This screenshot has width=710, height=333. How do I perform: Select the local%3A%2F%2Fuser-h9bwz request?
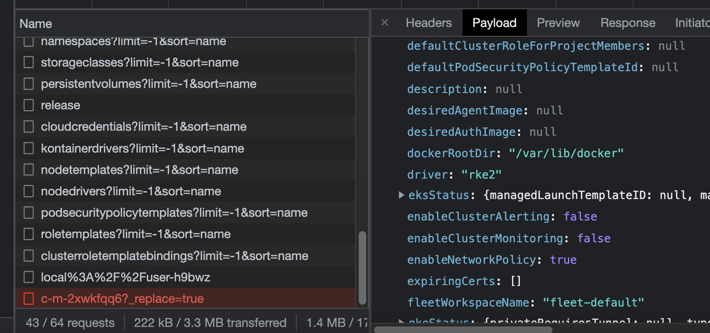(185, 277)
